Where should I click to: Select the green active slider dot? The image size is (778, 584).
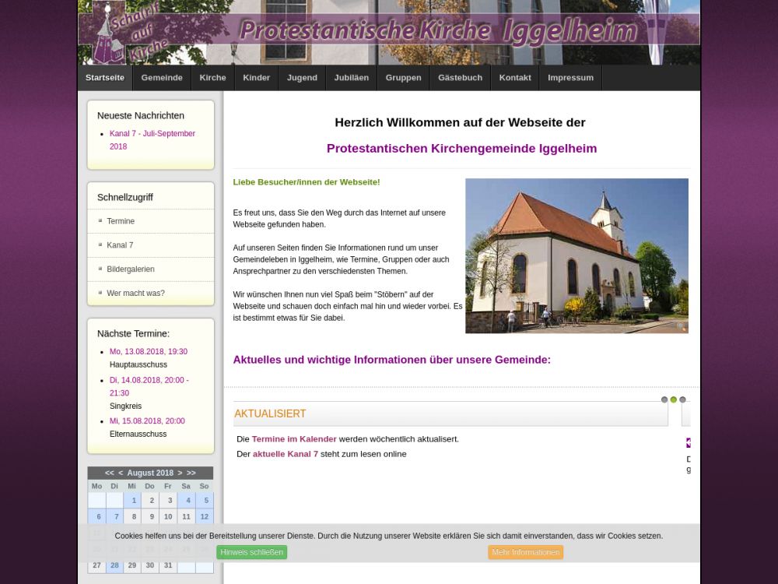coord(674,399)
